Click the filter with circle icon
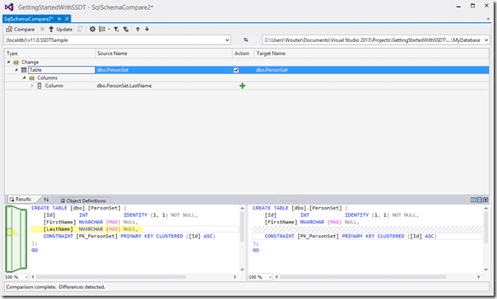This screenshot has height=299, width=497. [126, 29]
